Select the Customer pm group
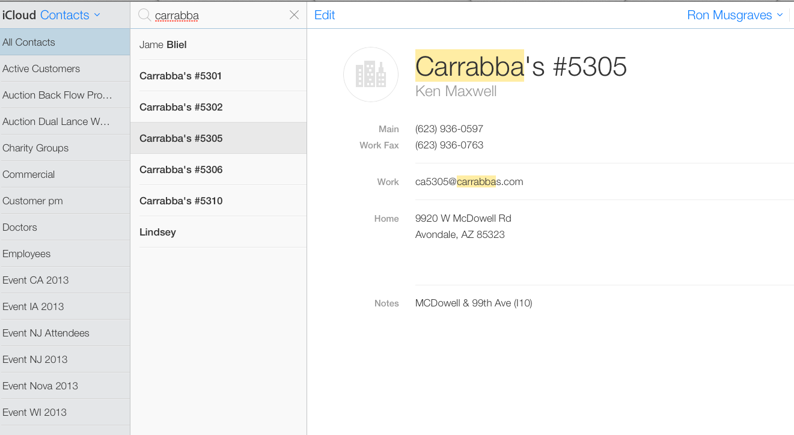 pyautogui.click(x=65, y=201)
